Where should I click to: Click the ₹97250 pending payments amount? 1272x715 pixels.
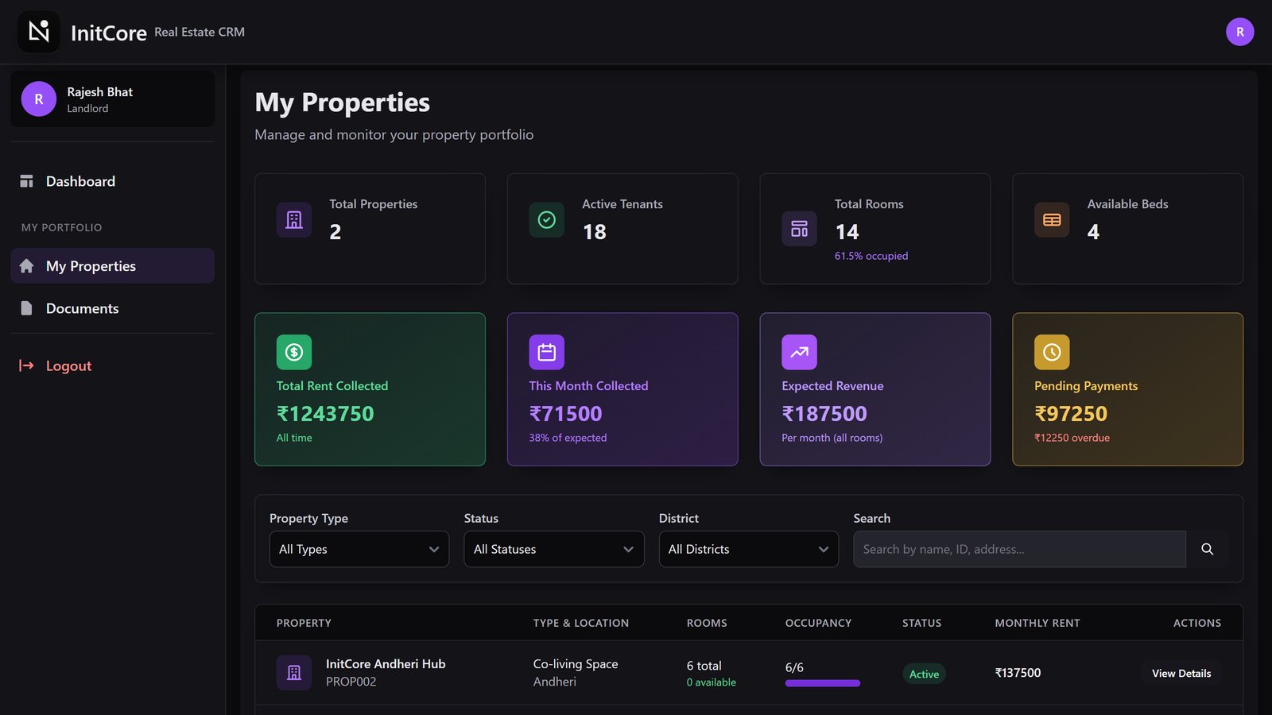tap(1071, 414)
